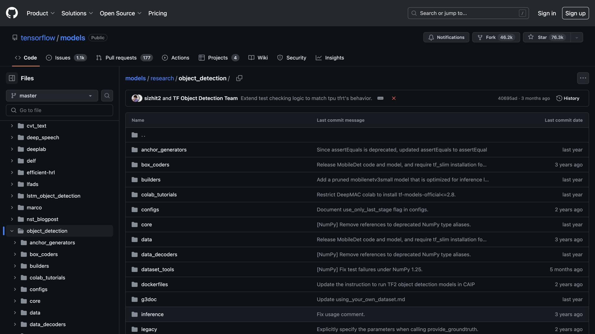
Task: Open the commit History link
Action: (568, 98)
